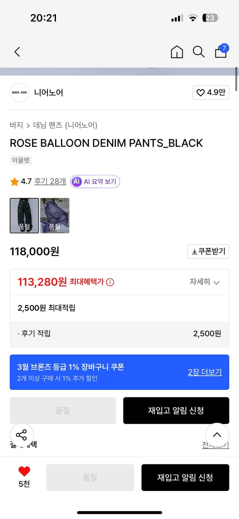Tap the home icon in the top bar

176,52
